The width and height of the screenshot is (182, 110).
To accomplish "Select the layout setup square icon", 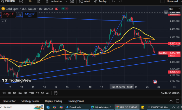I will (162, 1).
